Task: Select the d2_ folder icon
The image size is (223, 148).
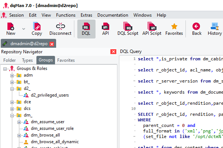Action: [x=19, y=89]
